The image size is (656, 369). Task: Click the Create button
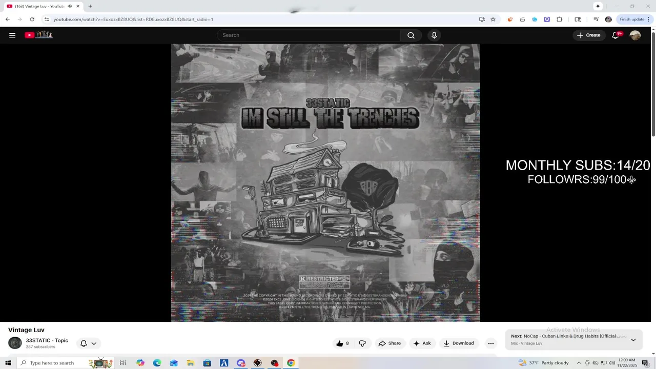click(x=588, y=35)
